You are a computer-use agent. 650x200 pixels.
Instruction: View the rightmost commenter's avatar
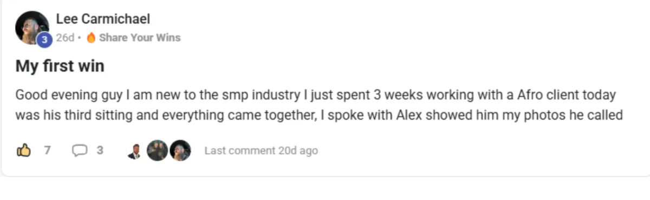180,150
